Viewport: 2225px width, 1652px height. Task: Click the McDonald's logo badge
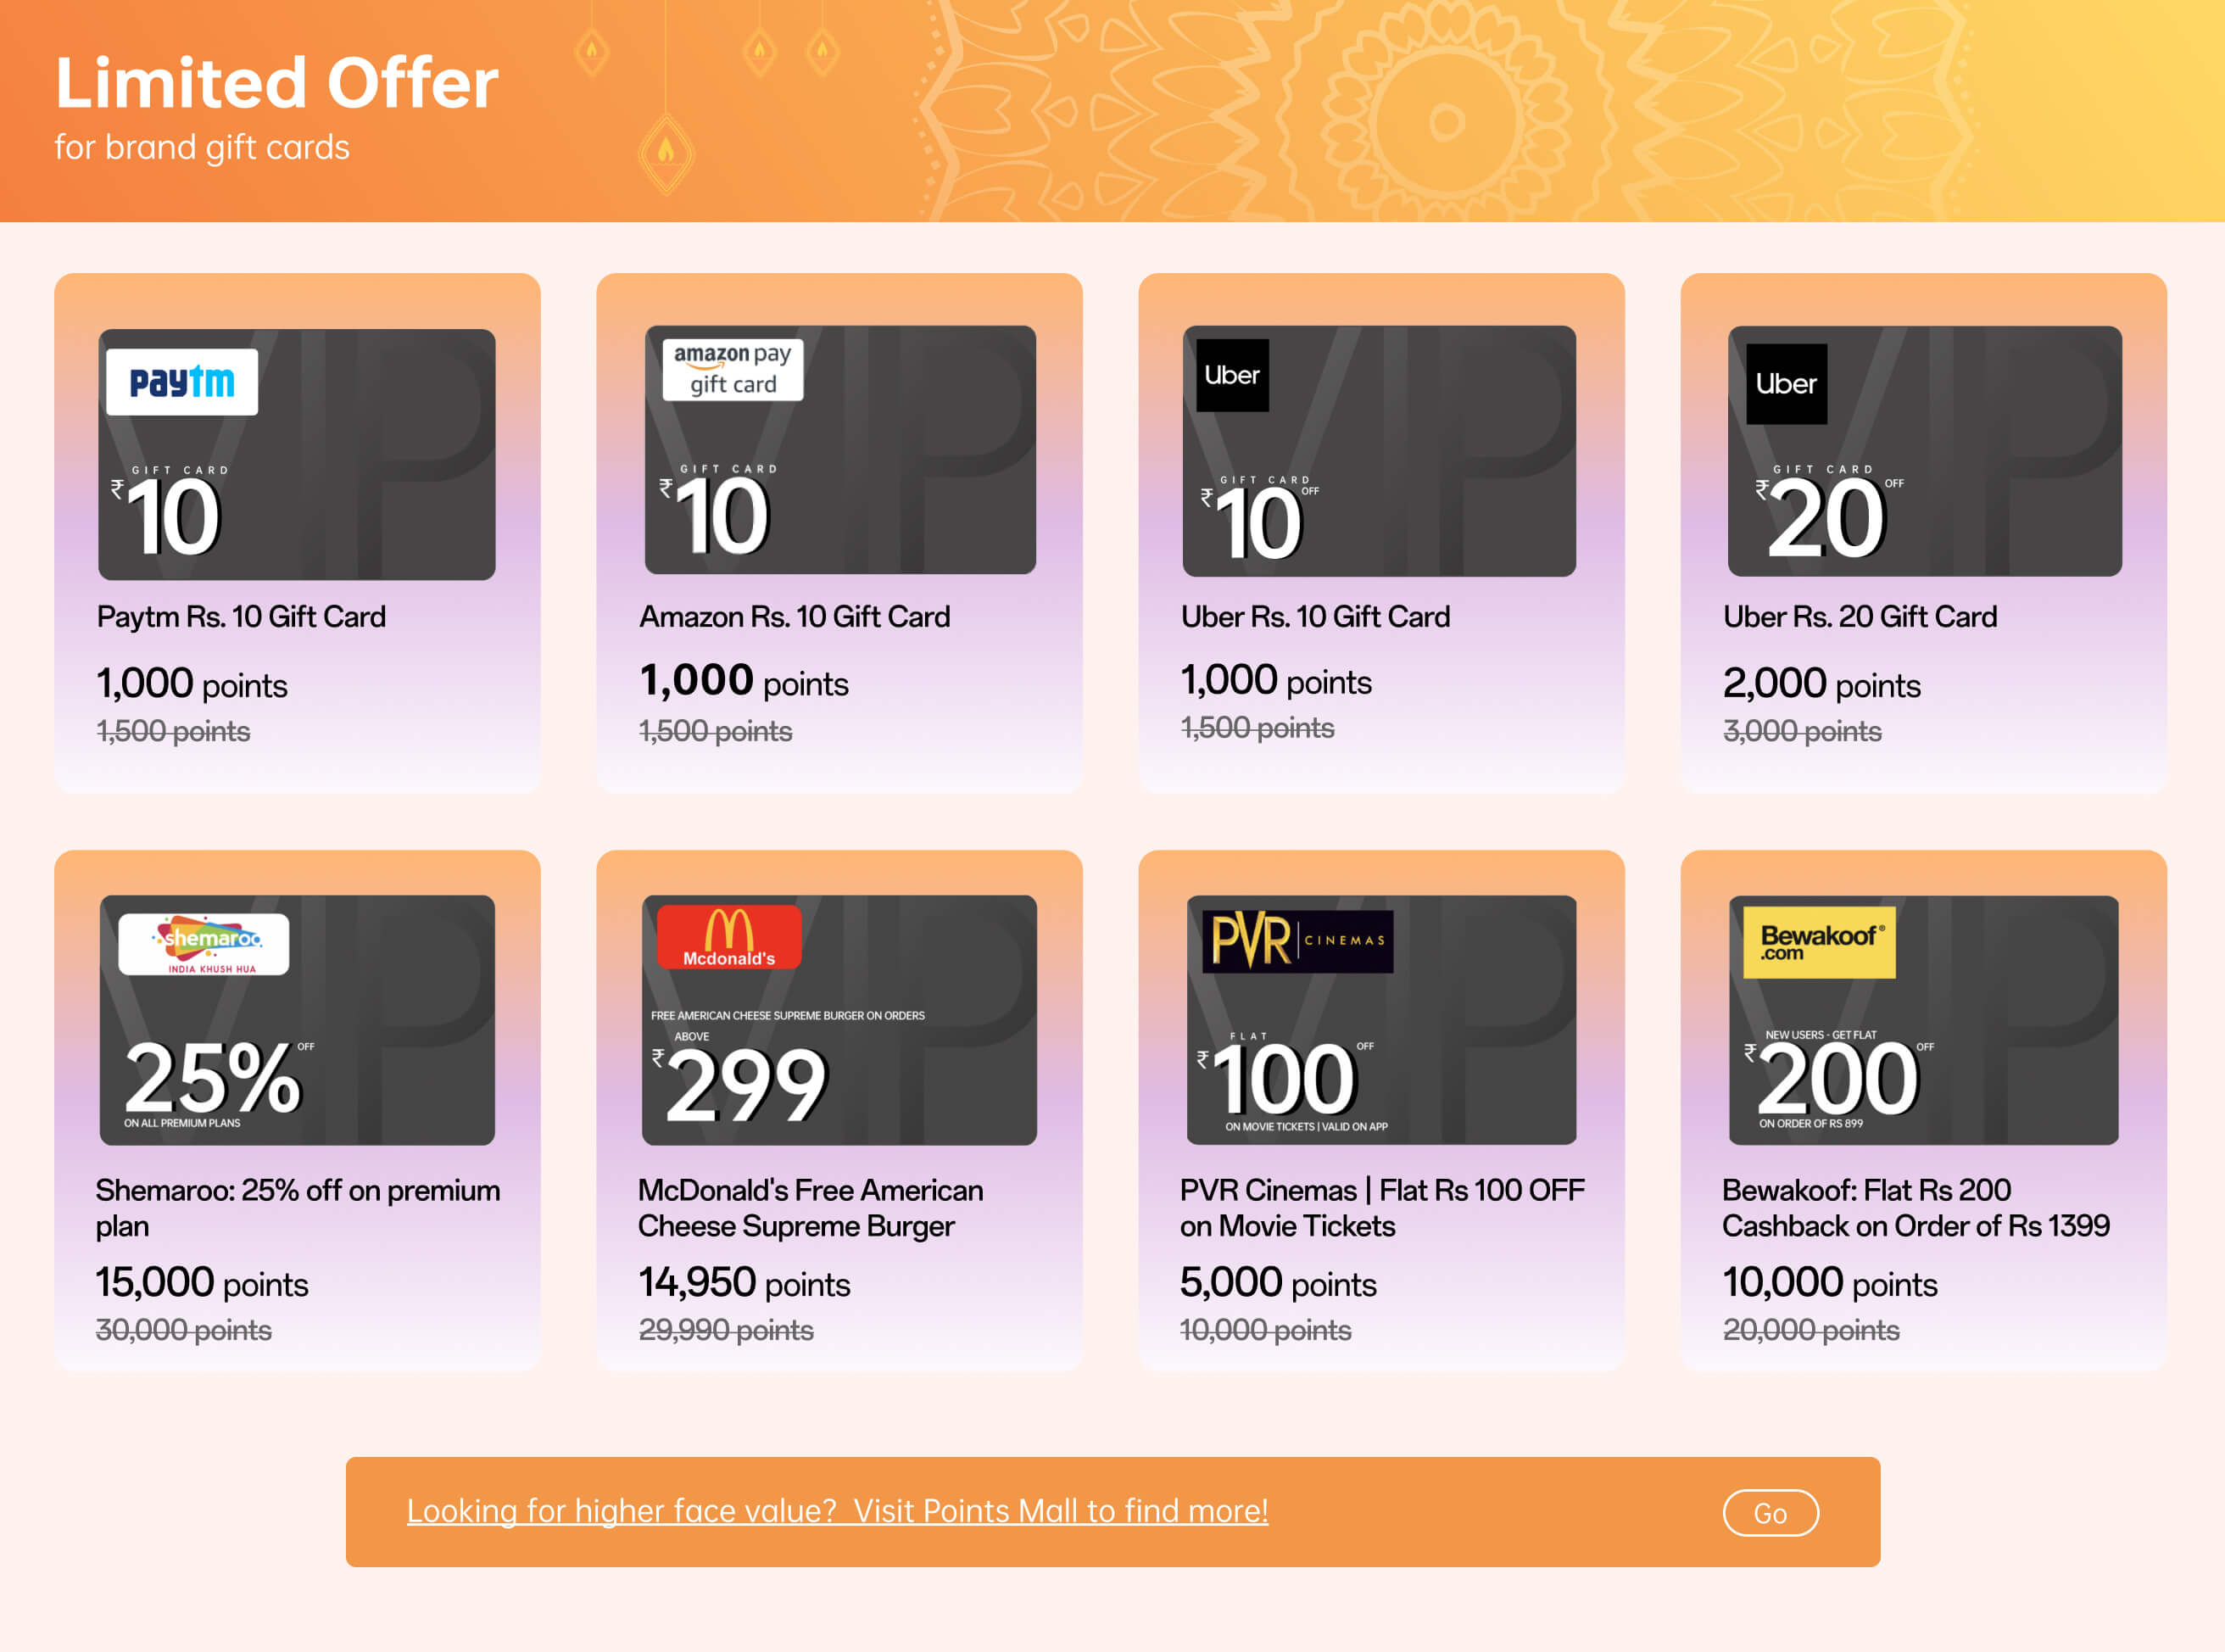728,938
